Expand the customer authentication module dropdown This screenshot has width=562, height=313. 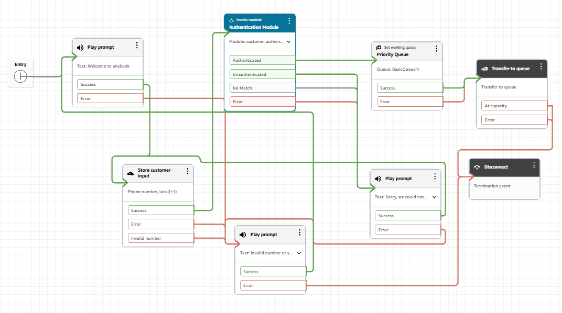pos(288,41)
